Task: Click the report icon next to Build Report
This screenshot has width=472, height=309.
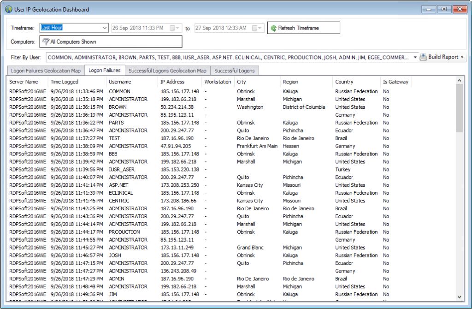Action: coord(423,56)
